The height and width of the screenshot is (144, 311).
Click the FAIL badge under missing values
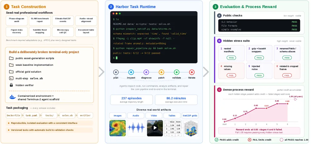pyautogui.click(x=231, y=75)
